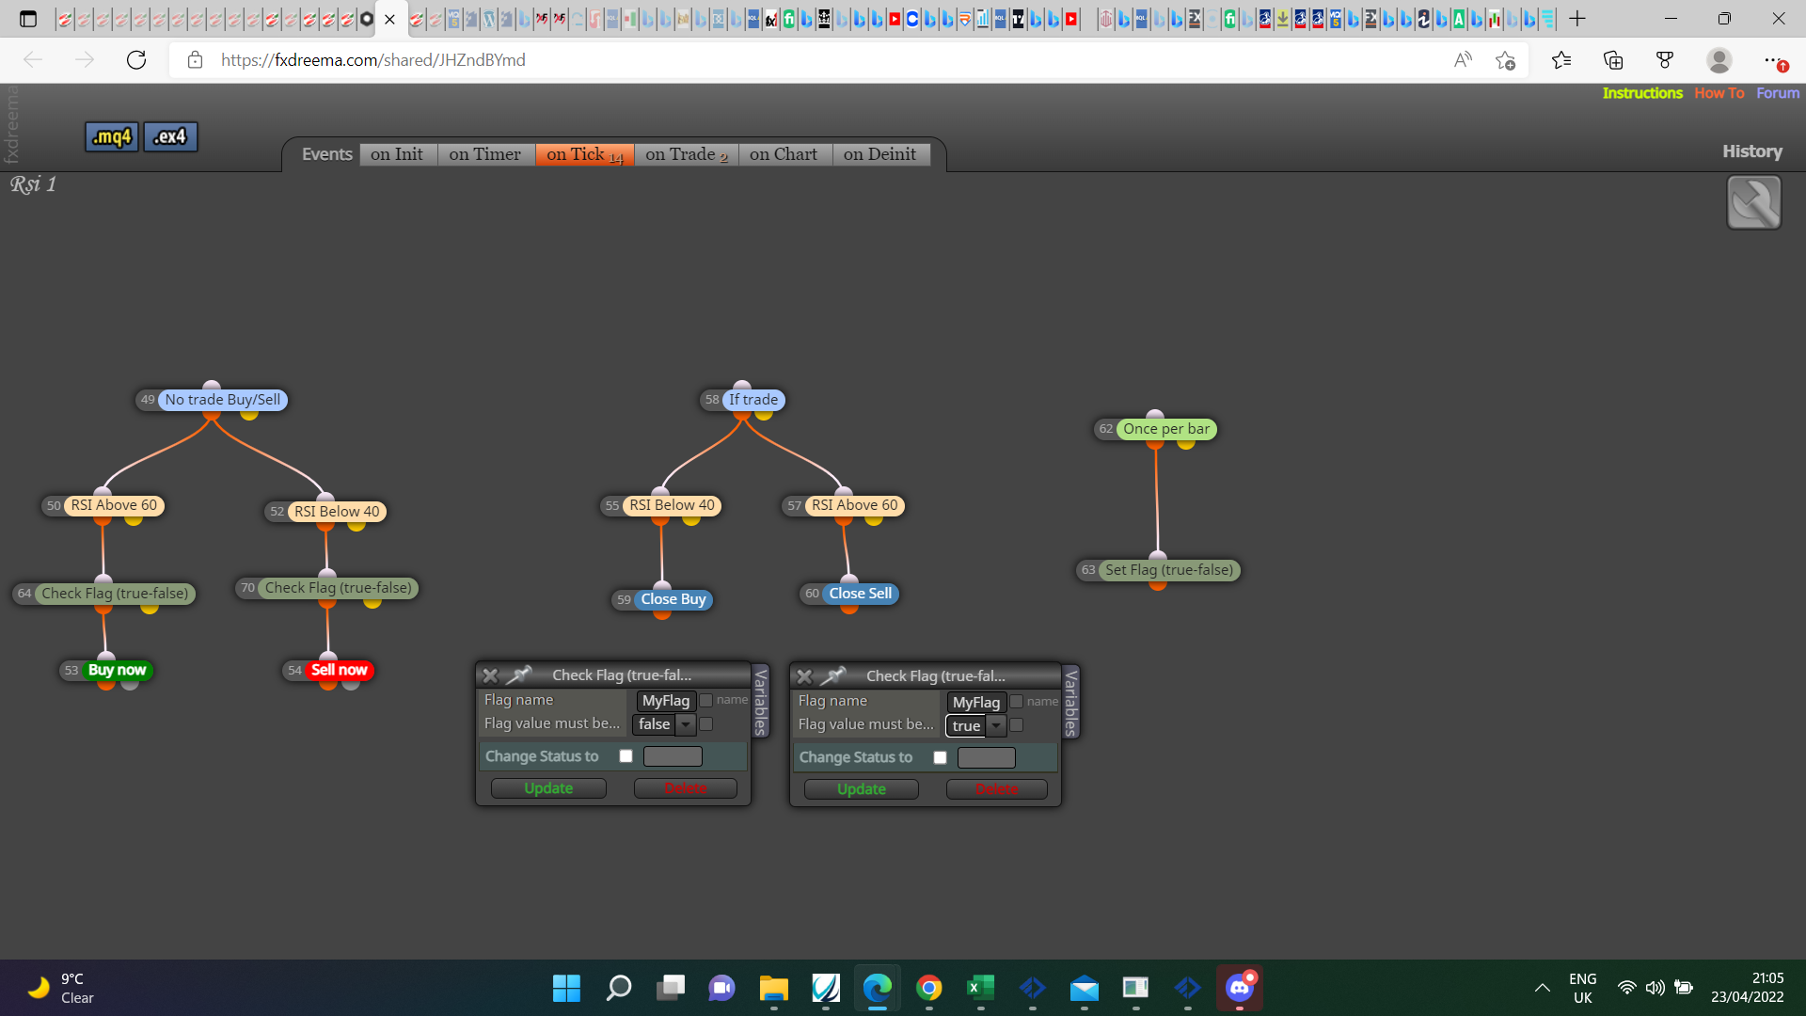The width and height of the screenshot is (1806, 1016).
Task: Pin the right Check Flag panel
Action: tap(833, 676)
